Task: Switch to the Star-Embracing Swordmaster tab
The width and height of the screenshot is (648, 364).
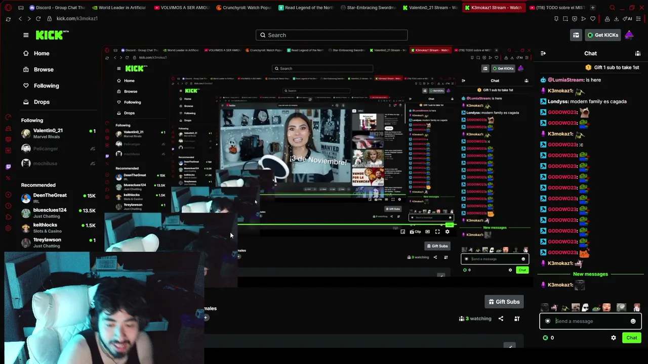Action: point(368,8)
